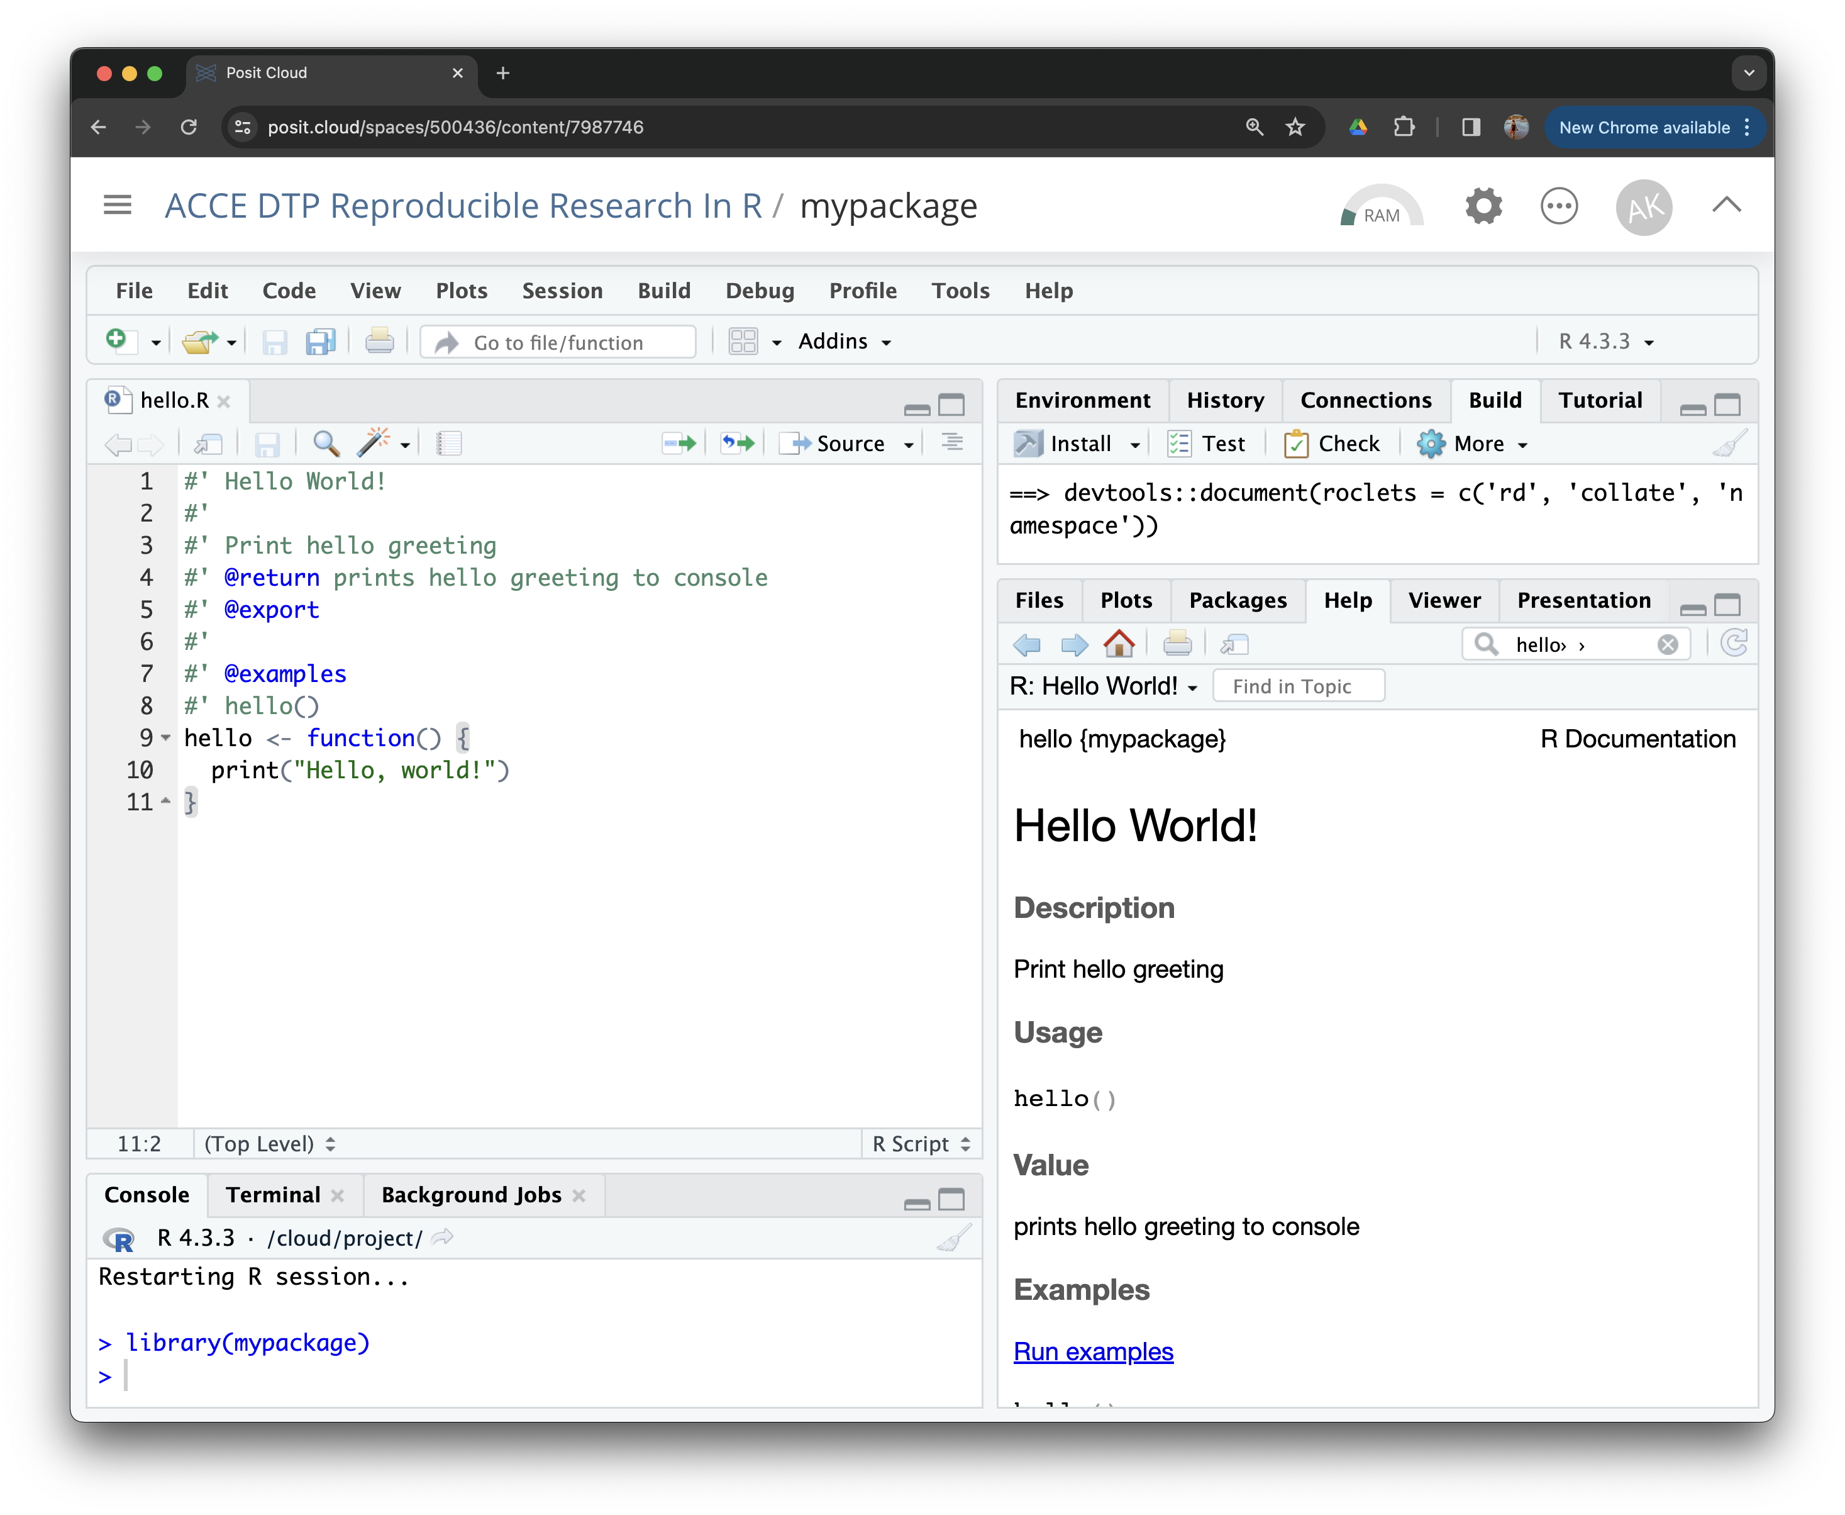Click the Test button in Build pane
Image resolution: width=1845 pixels, height=1515 pixels.
(1207, 444)
